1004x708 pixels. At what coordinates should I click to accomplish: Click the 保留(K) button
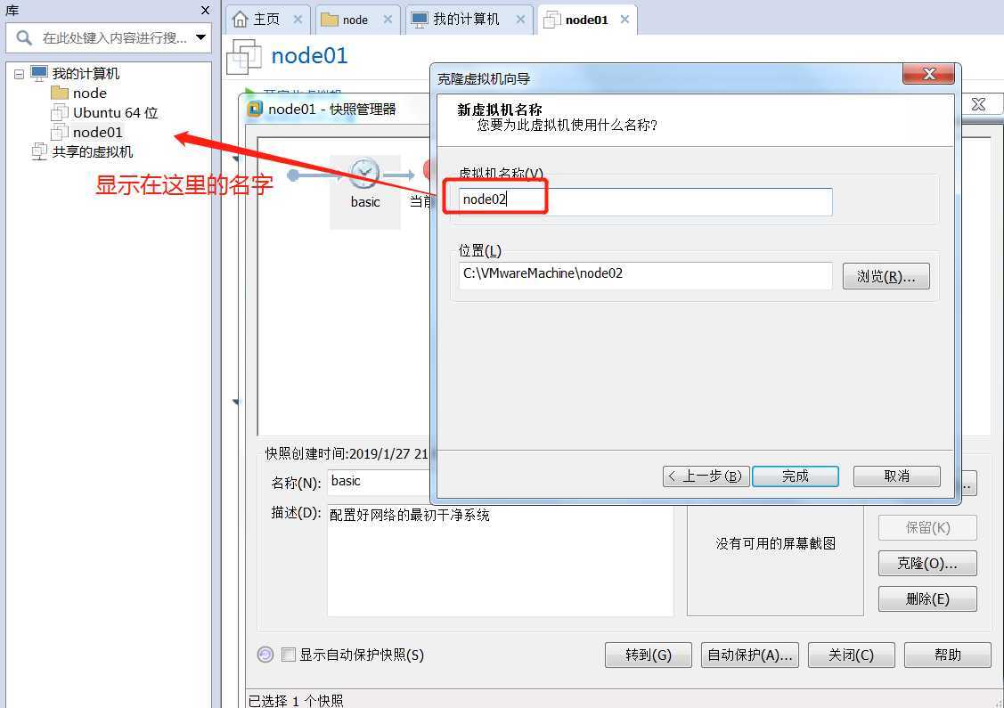tap(927, 528)
